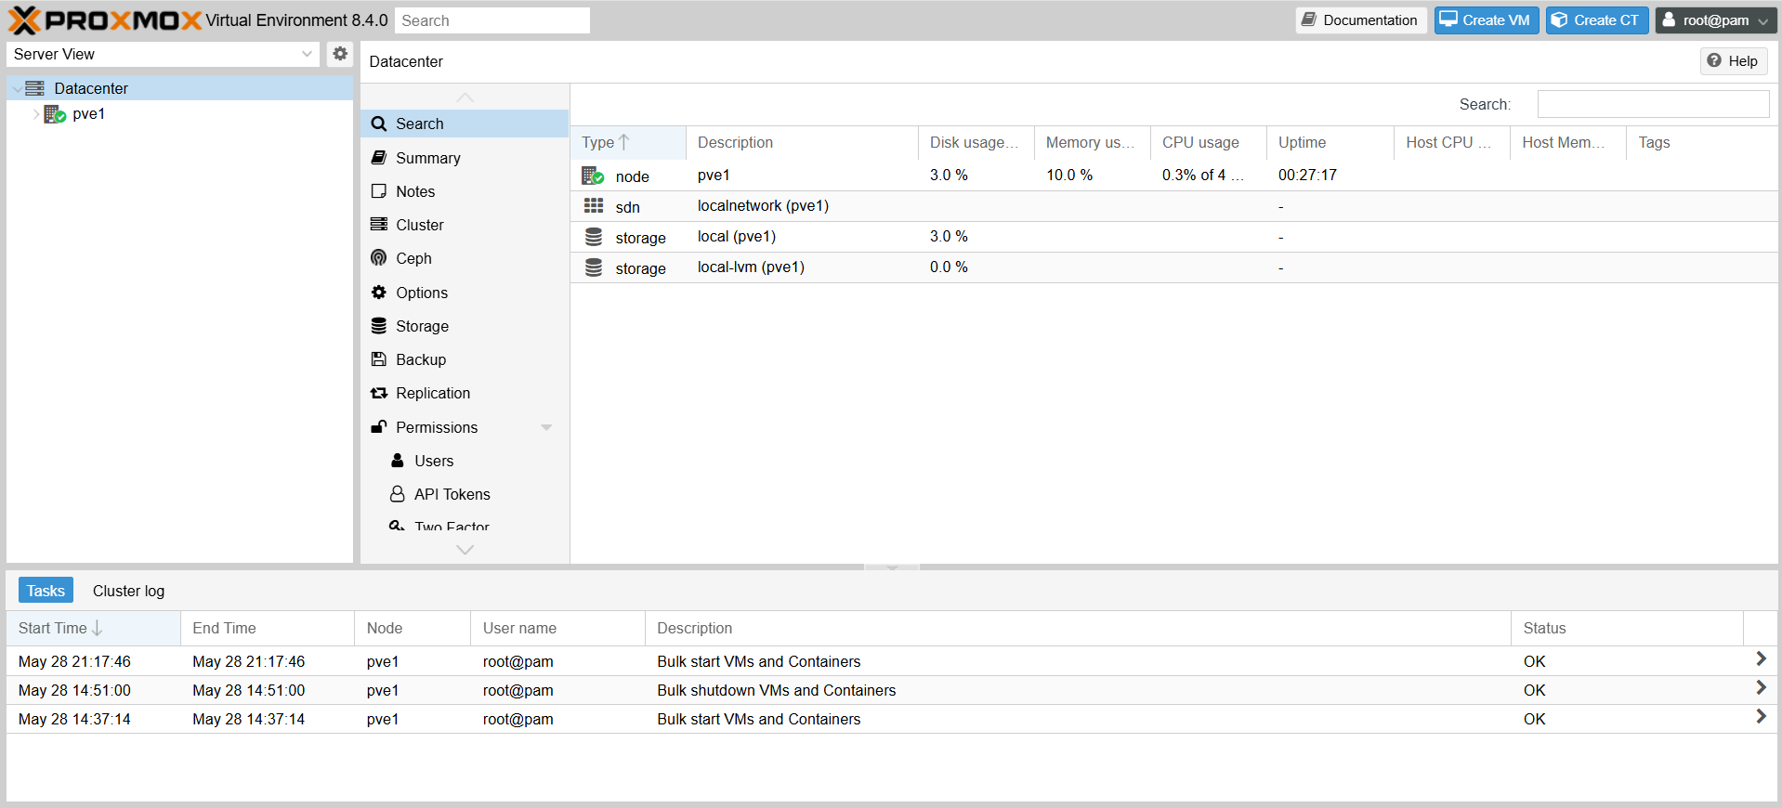Viewport: 1782px width, 808px height.
Task: Collapse the Permissions submenu arrow
Action: (546, 427)
